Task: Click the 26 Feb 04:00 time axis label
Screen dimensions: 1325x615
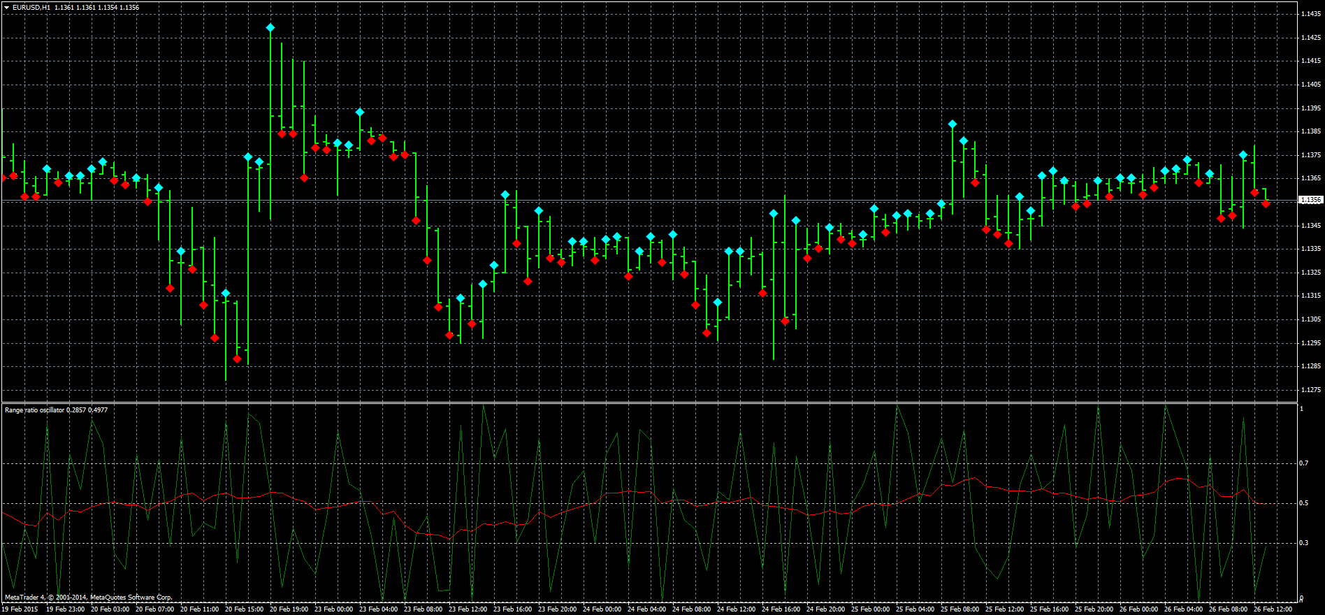Action: pos(1183,609)
